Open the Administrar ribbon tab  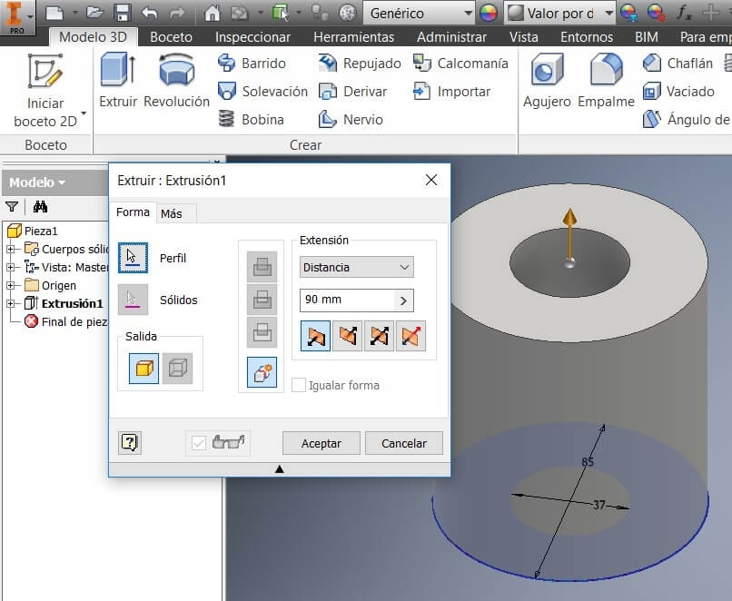click(451, 37)
